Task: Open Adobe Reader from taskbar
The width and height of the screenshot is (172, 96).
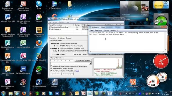Action: coord(84,94)
